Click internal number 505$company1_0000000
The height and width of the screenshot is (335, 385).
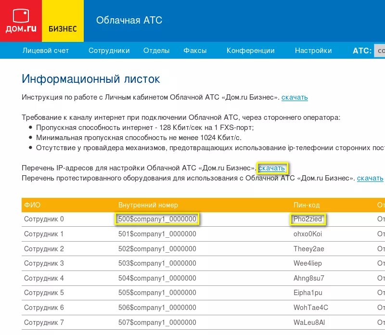(x=157, y=293)
